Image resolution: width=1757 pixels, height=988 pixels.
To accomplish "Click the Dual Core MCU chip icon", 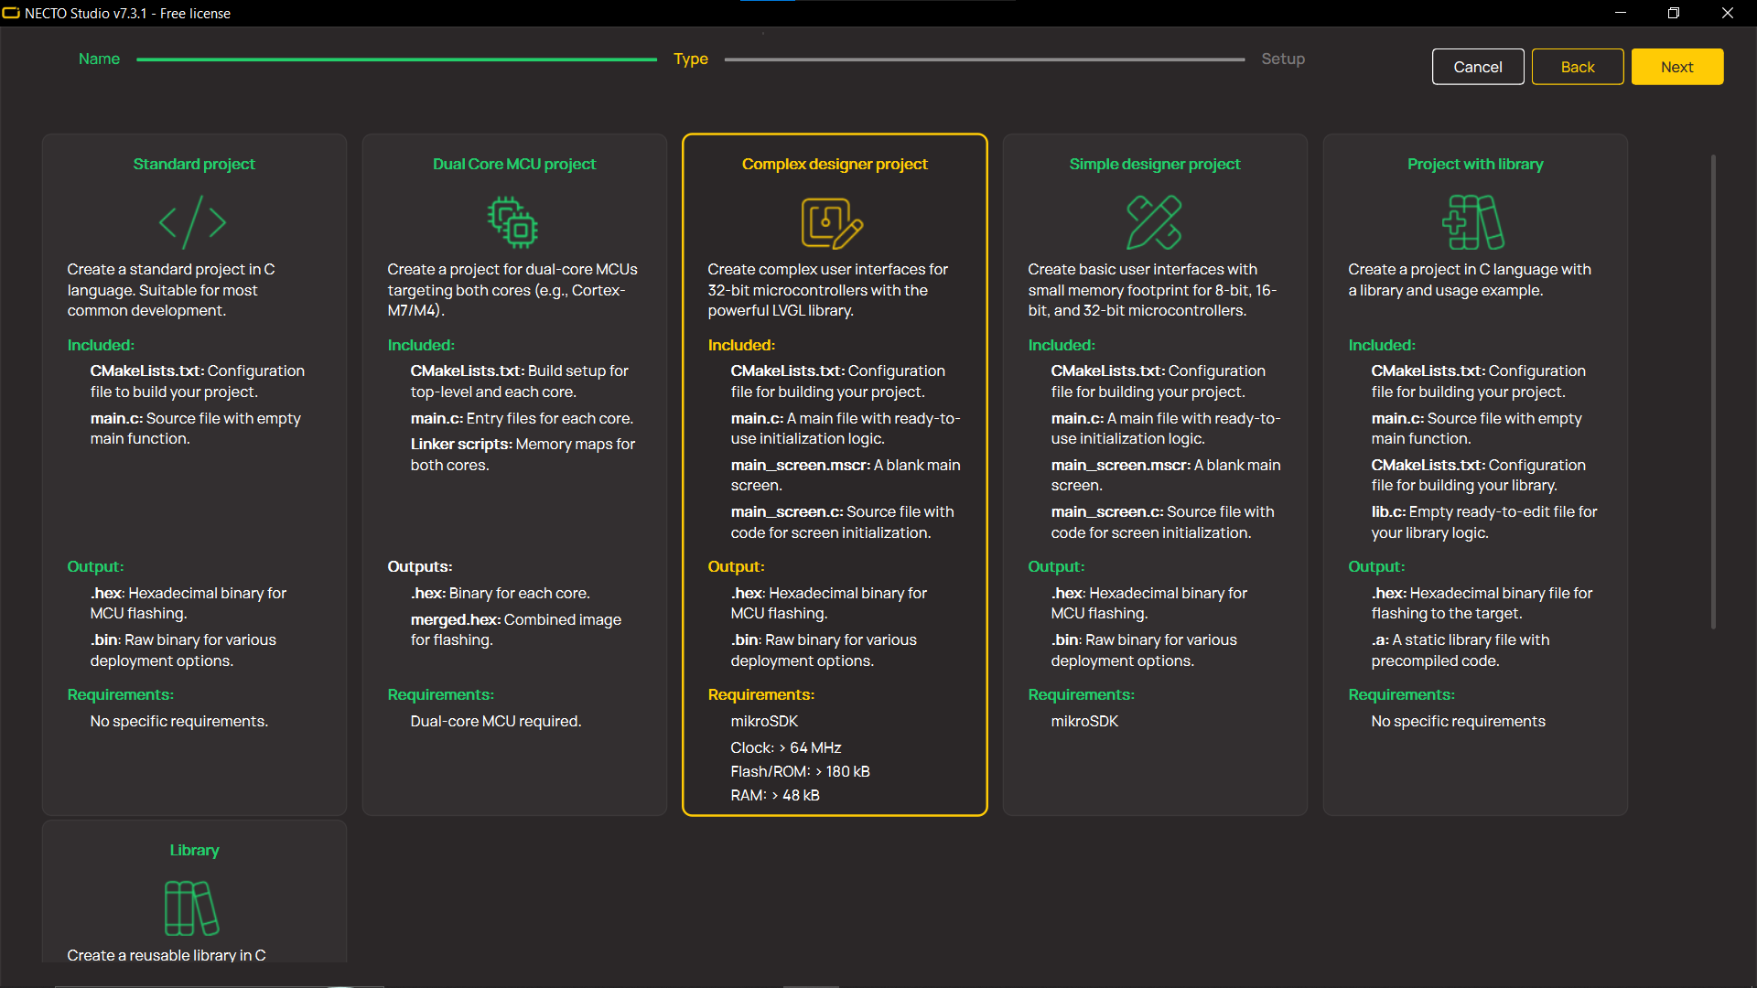I will [512, 222].
